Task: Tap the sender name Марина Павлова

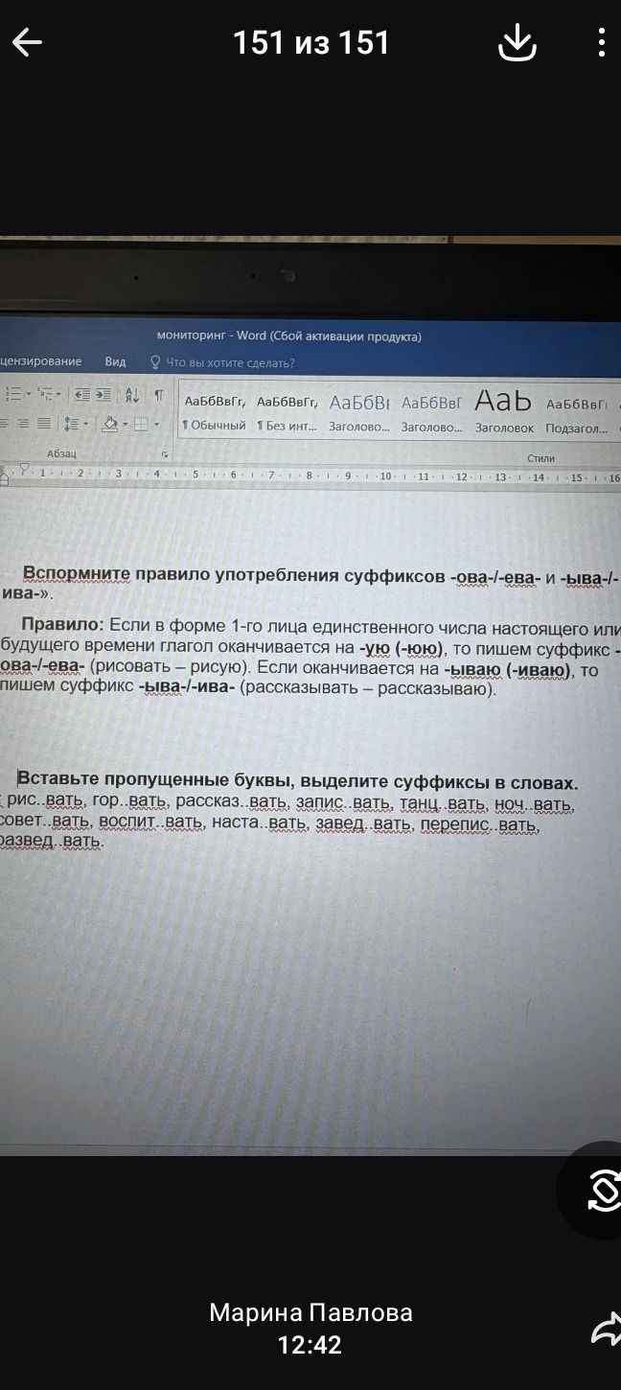Action: click(x=310, y=1312)
